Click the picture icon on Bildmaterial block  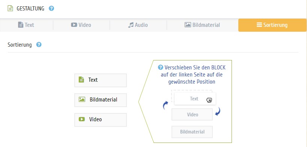pyautogui.click(x=82, y=99)
